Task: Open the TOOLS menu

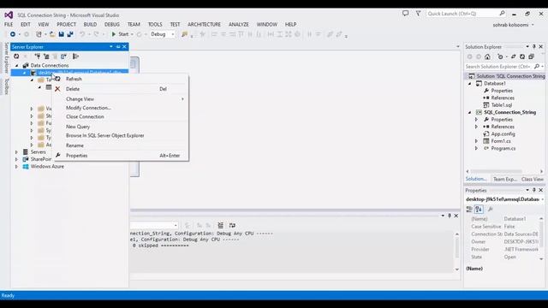Action: point(155,25)
